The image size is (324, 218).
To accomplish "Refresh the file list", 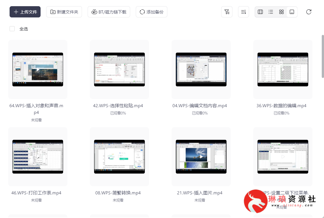I will pyautogui.click(x=309, y=12).
